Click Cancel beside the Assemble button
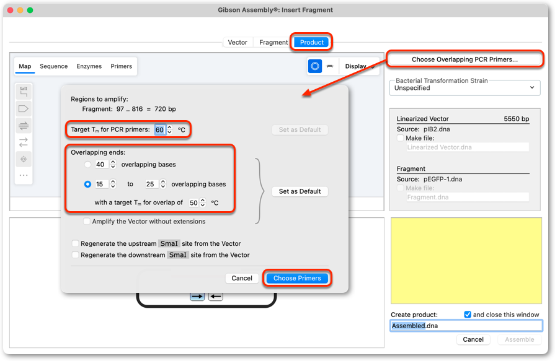The height and width of the screenshot is (361, 555). [x=473, y=339]
